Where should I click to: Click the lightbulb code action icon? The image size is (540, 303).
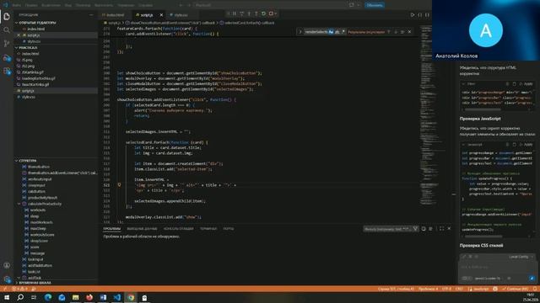[119, 185]
